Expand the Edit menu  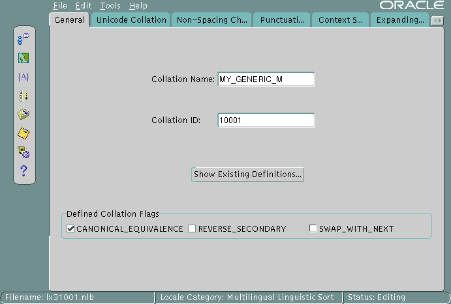coord(84,6)
